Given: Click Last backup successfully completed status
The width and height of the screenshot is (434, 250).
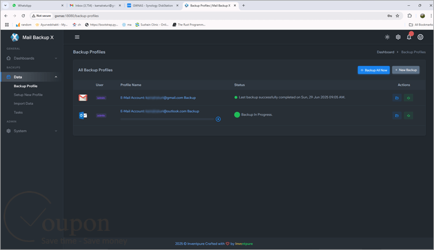Looking at the screenshot, I should (x=291, y=97).
